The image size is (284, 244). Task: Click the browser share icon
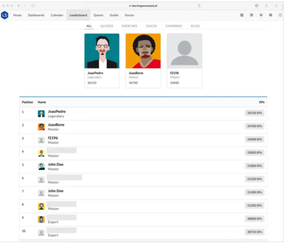266,6
